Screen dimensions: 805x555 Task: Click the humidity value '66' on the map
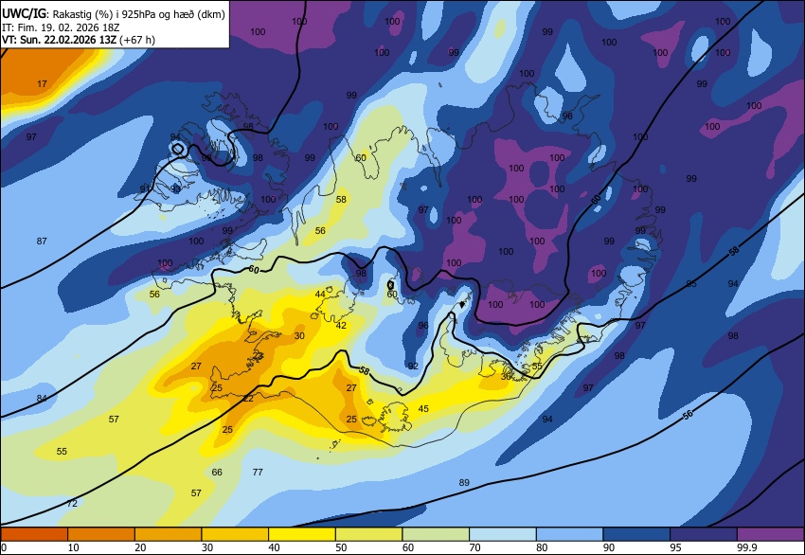tap(217, 472)
